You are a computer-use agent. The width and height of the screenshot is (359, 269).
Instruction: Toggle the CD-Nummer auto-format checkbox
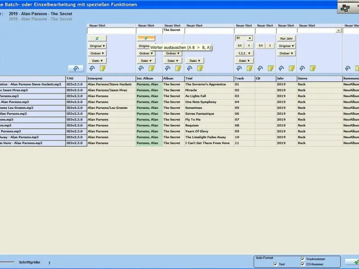point(302,264)
